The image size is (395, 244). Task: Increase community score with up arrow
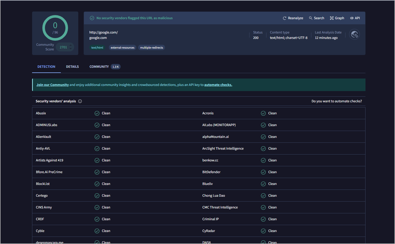pyautogui.click(x=71, y=46)
